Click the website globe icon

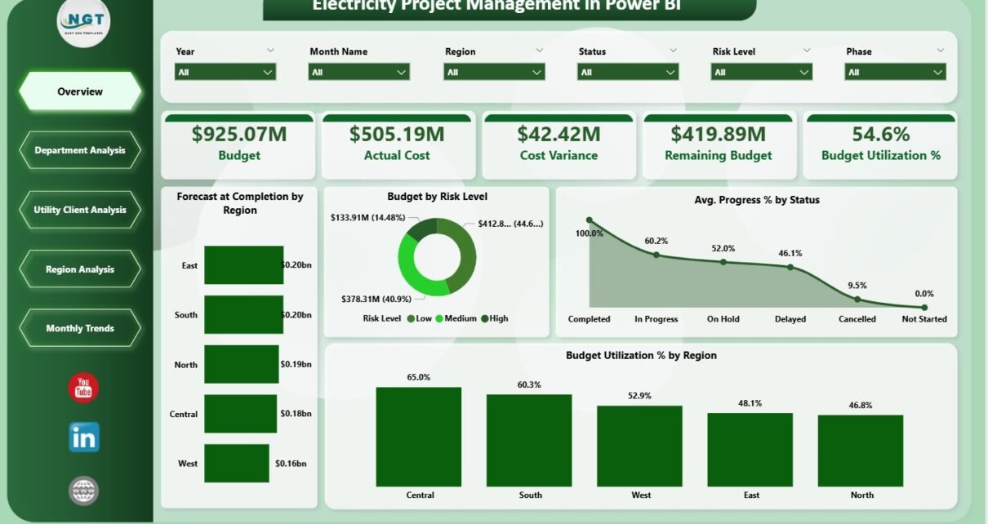pos(83,491)
